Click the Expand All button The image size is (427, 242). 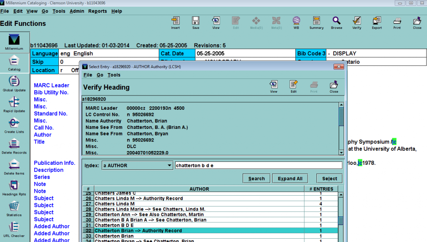pyautogui.click(x=290, y=179)
